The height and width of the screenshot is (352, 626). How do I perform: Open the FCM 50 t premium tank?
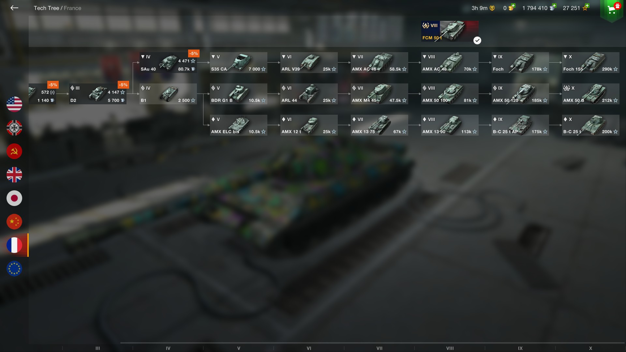coord(450,31)
